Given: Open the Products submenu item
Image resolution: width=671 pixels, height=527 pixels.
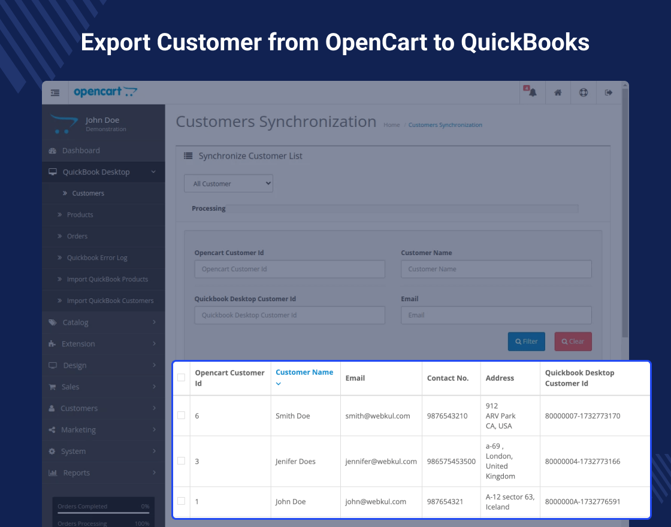Looking at the screenshot, I should 104,215.
